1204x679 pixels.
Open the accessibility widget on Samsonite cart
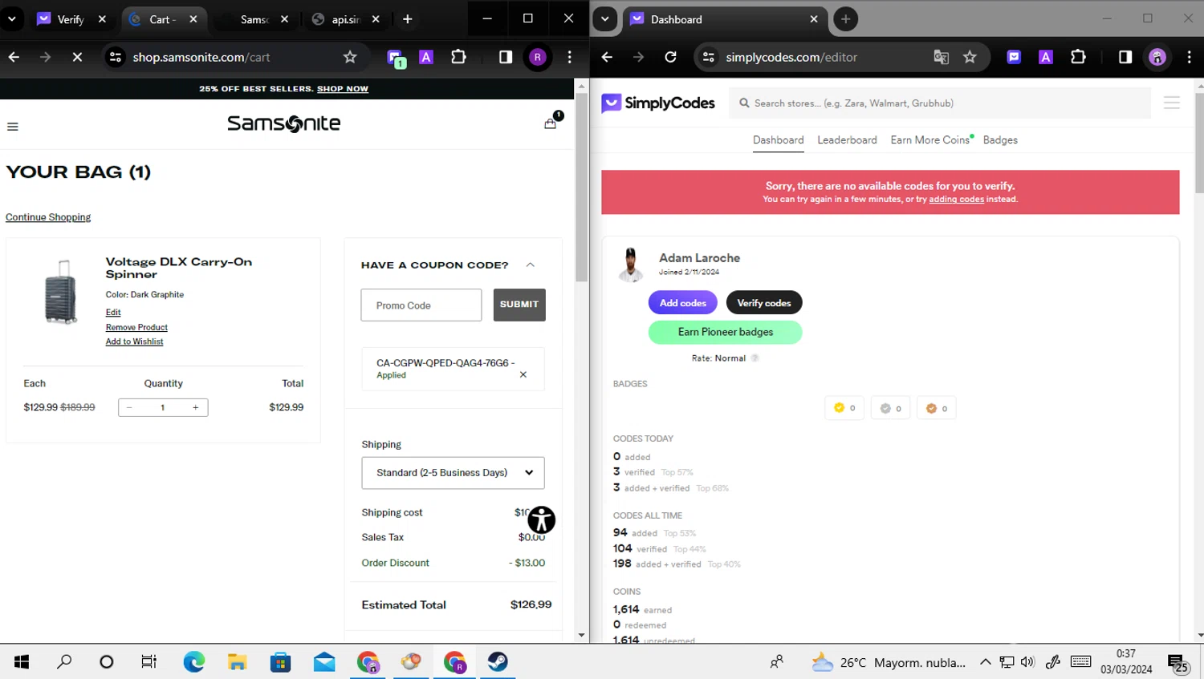pos(542,519)
